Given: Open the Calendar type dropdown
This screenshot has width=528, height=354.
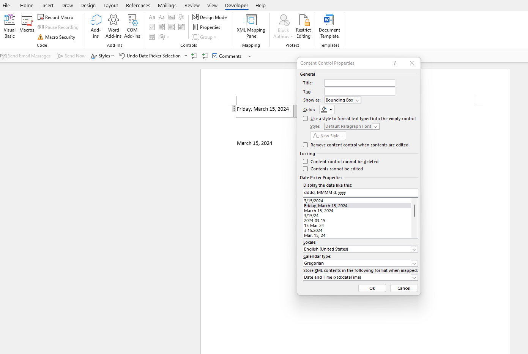Looking at the screenshot, I should point(414,263).
